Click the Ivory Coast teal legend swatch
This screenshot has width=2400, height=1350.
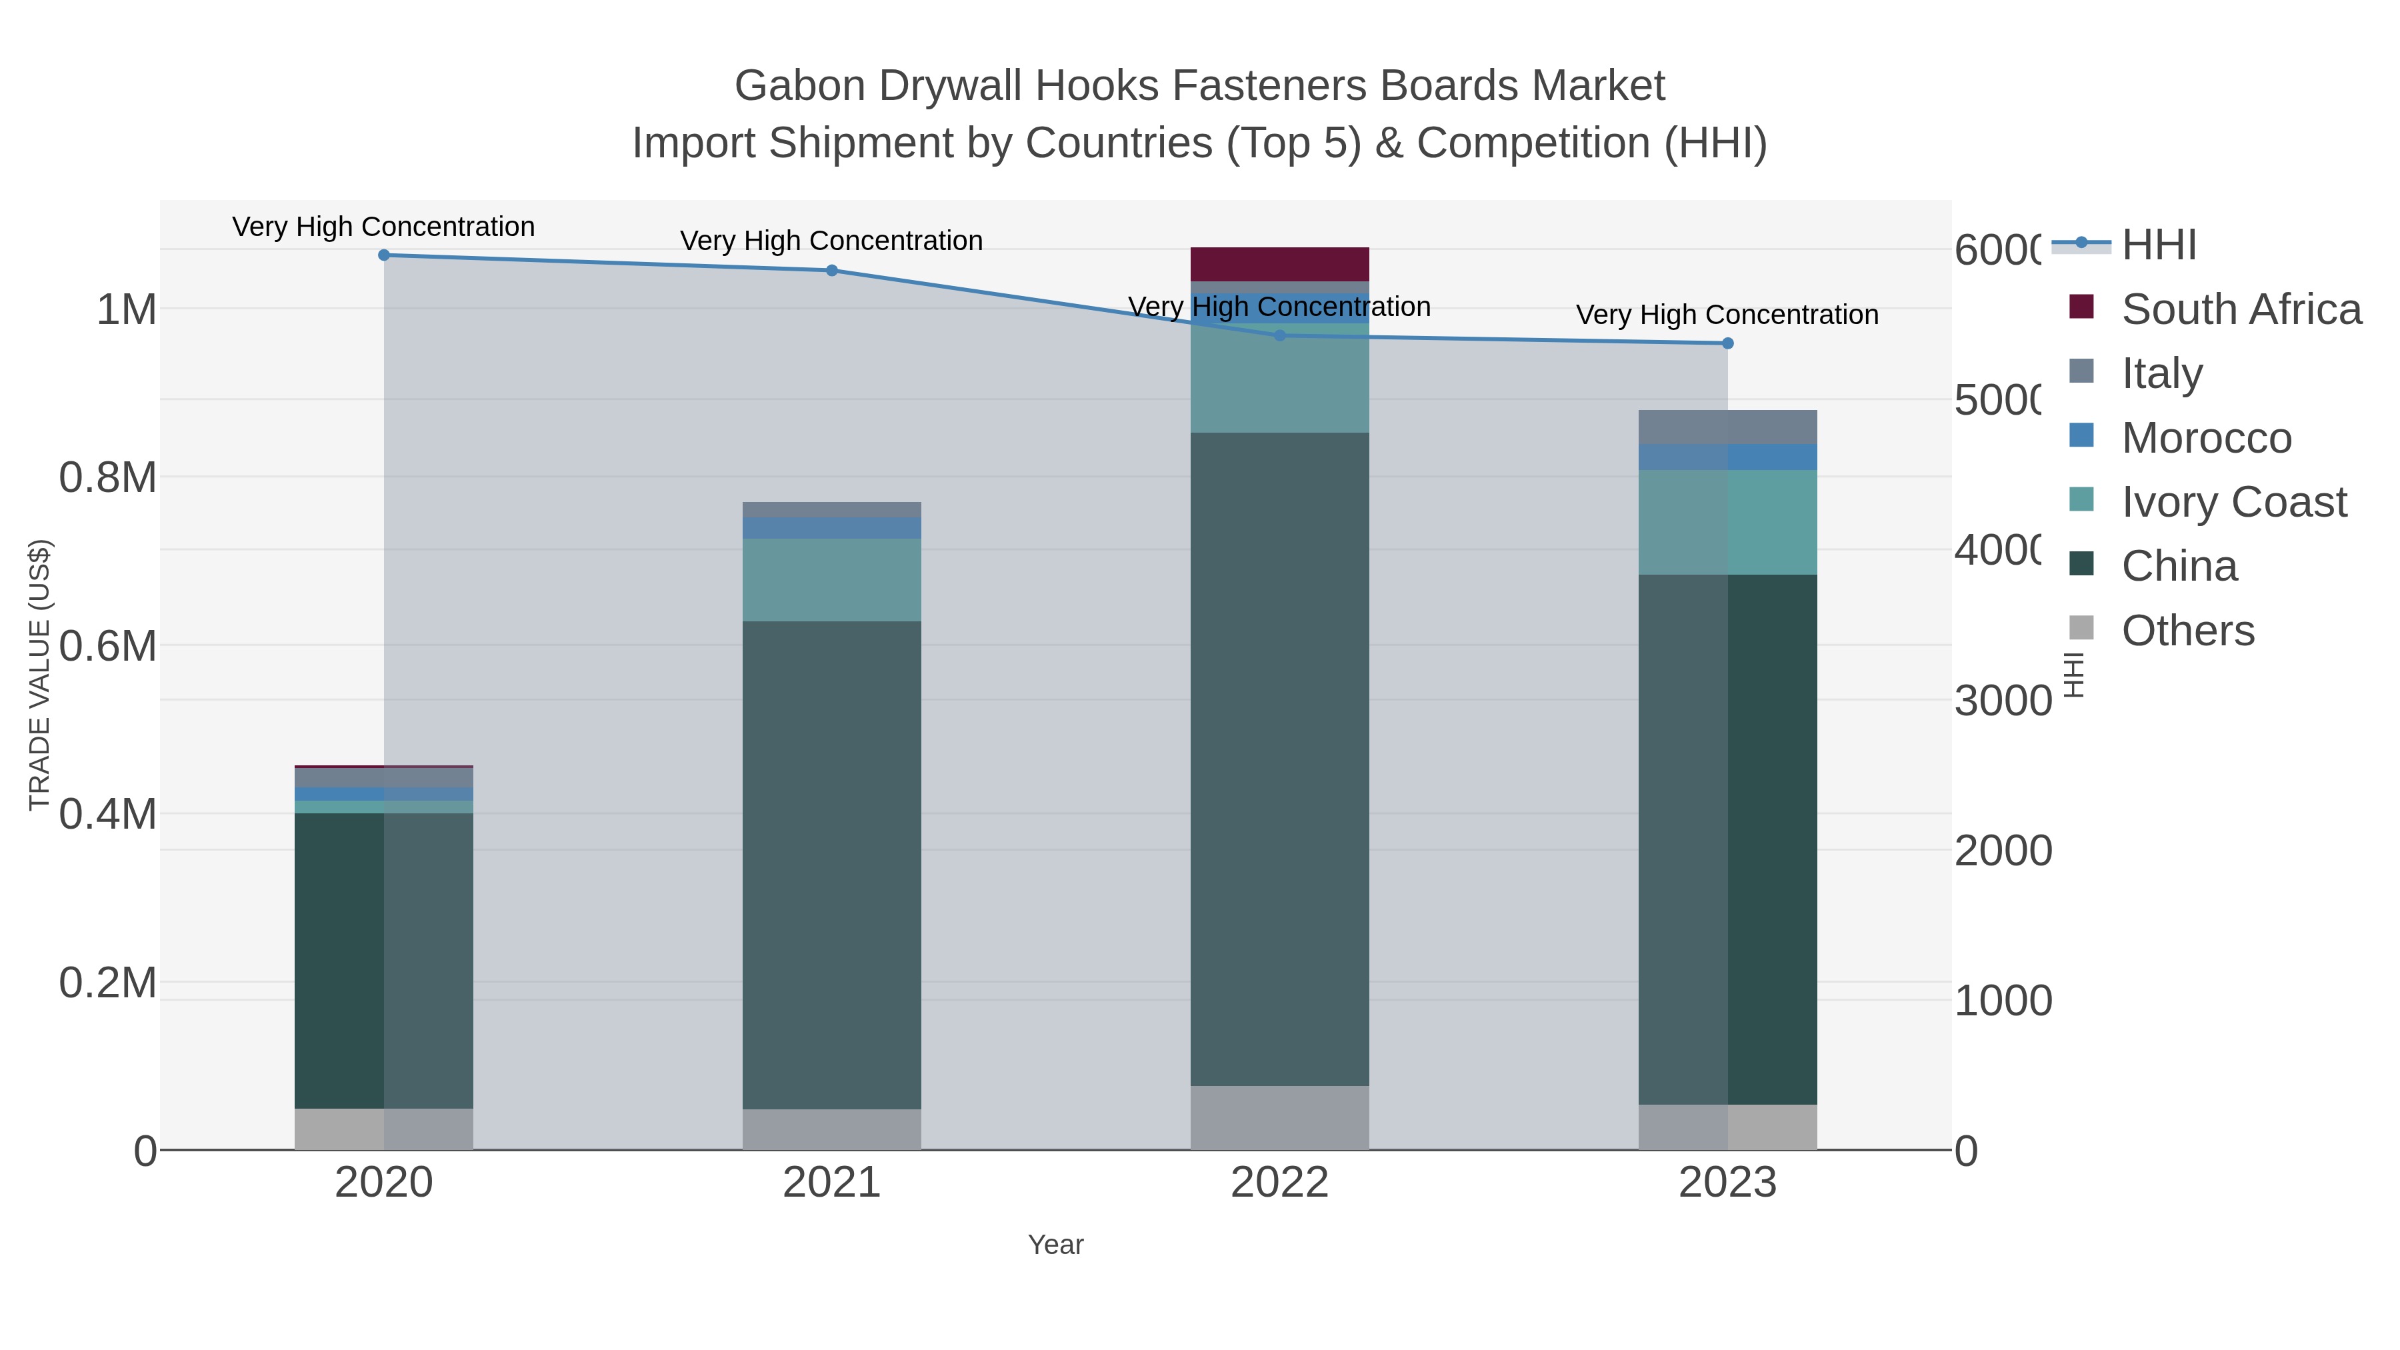click(x=2081, y=499)
